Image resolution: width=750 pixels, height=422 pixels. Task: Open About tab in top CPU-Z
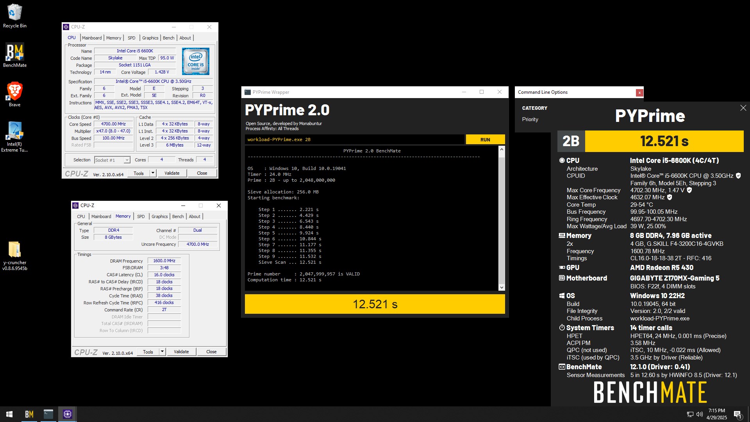pos(185,38)
